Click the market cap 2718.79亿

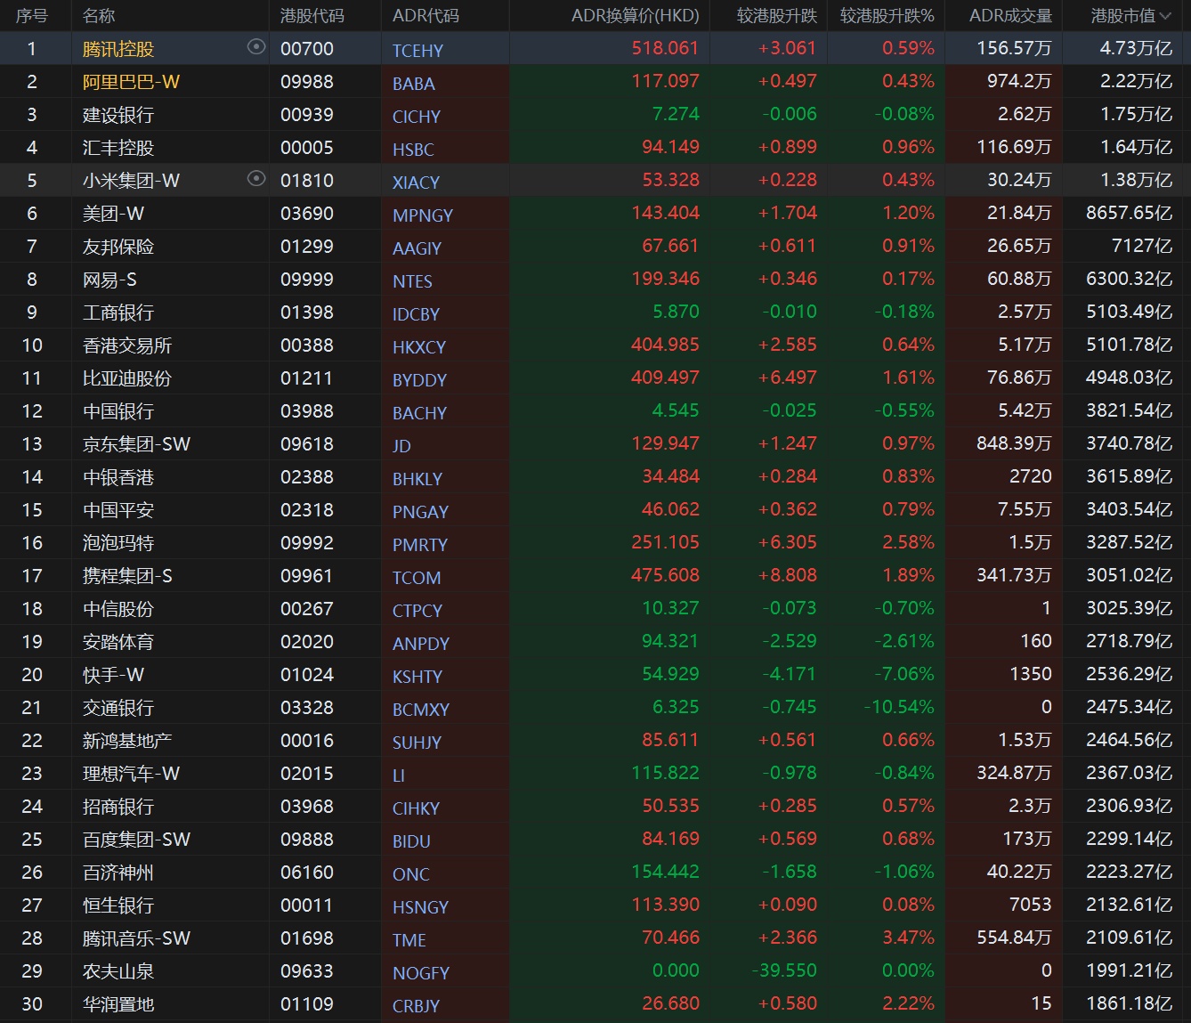[x=1129, y=641]
